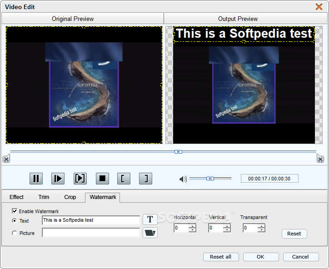329x269 pixels.
Task: Stop the video playback
Action: tap(102, 179)
